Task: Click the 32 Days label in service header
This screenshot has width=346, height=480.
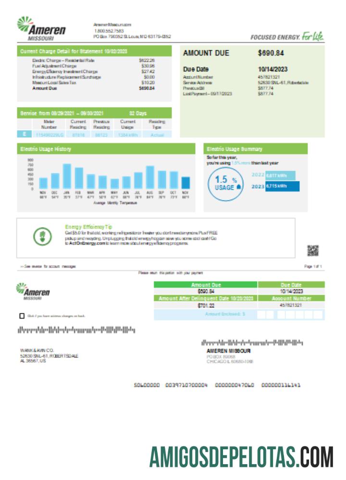Action: click(x=138, y=113)
